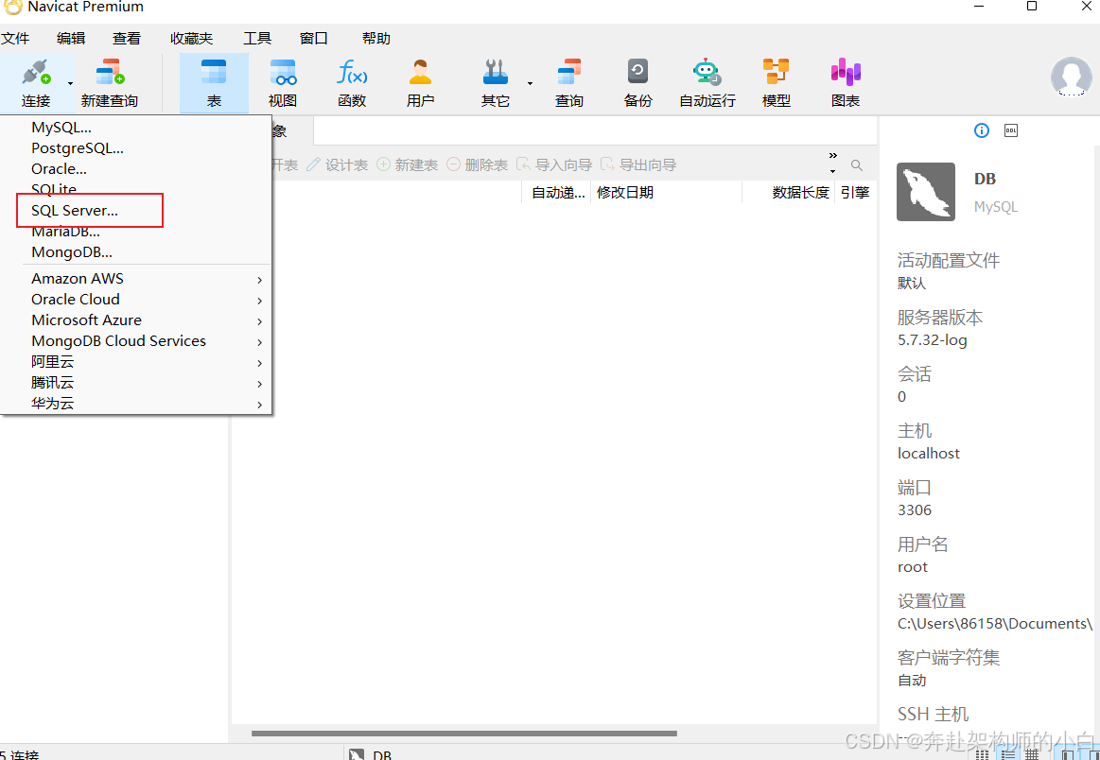Expand the Amazon AWS submenu
The image size is (1100, 760).
(x=136, y=278)
